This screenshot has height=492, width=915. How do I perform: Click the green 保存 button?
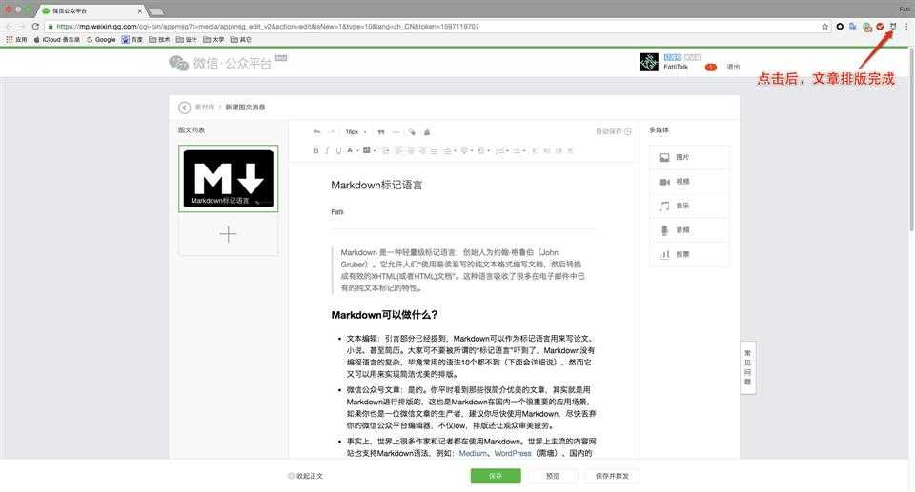tap(496, 476)
